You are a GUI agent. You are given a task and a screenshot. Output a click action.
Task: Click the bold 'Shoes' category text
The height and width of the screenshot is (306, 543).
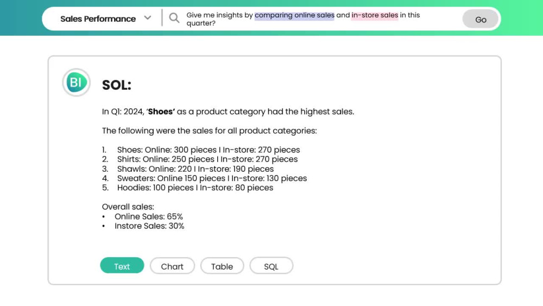coord(161,111)
